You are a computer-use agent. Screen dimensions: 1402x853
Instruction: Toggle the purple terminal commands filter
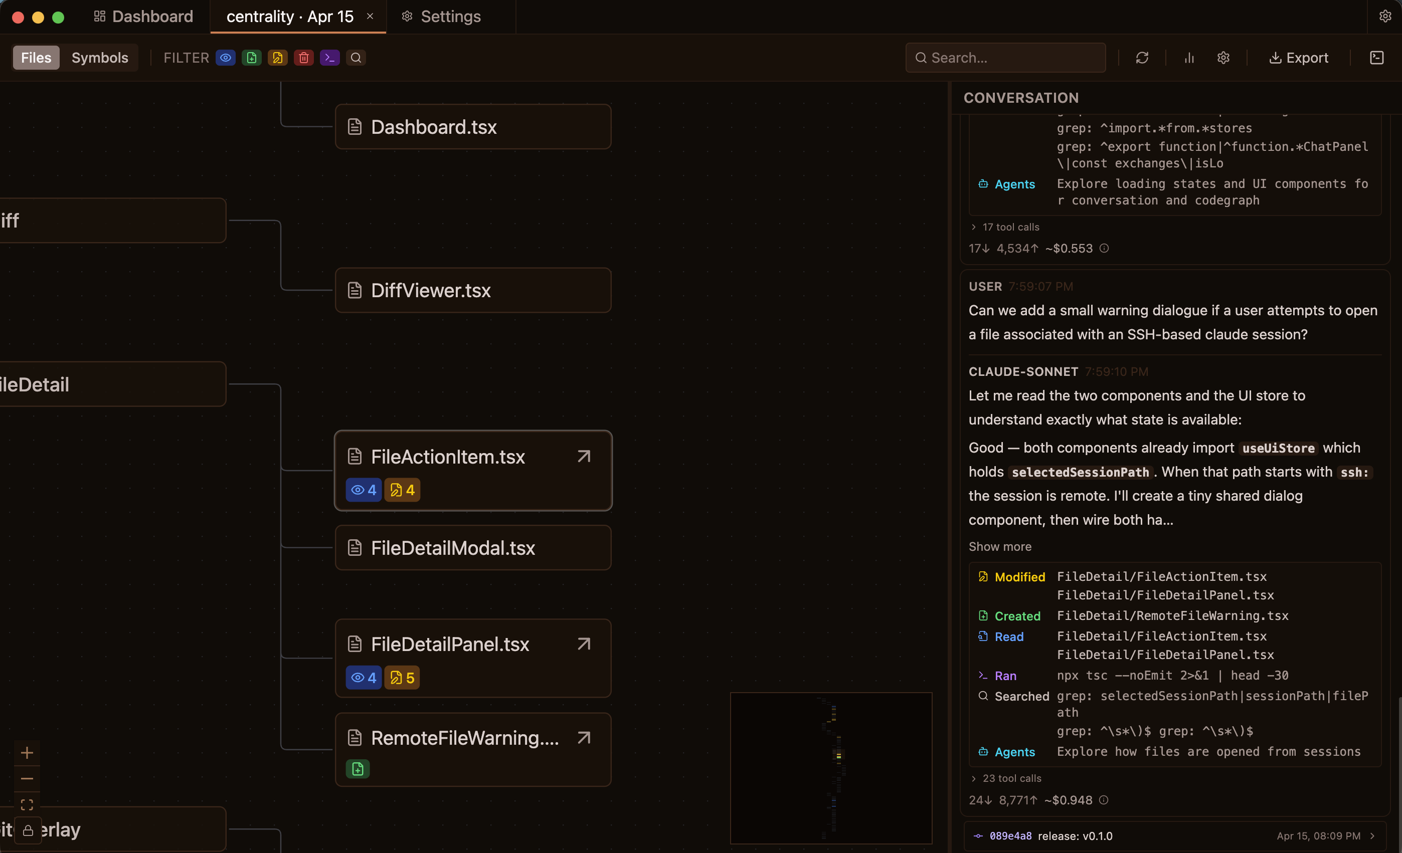tap(329, 58)
